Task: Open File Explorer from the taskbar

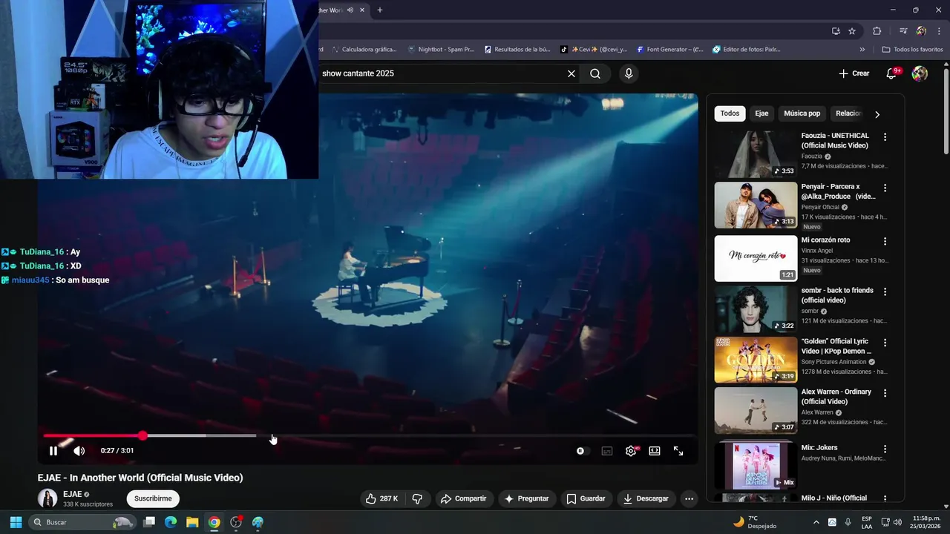Action: point(192,522)
